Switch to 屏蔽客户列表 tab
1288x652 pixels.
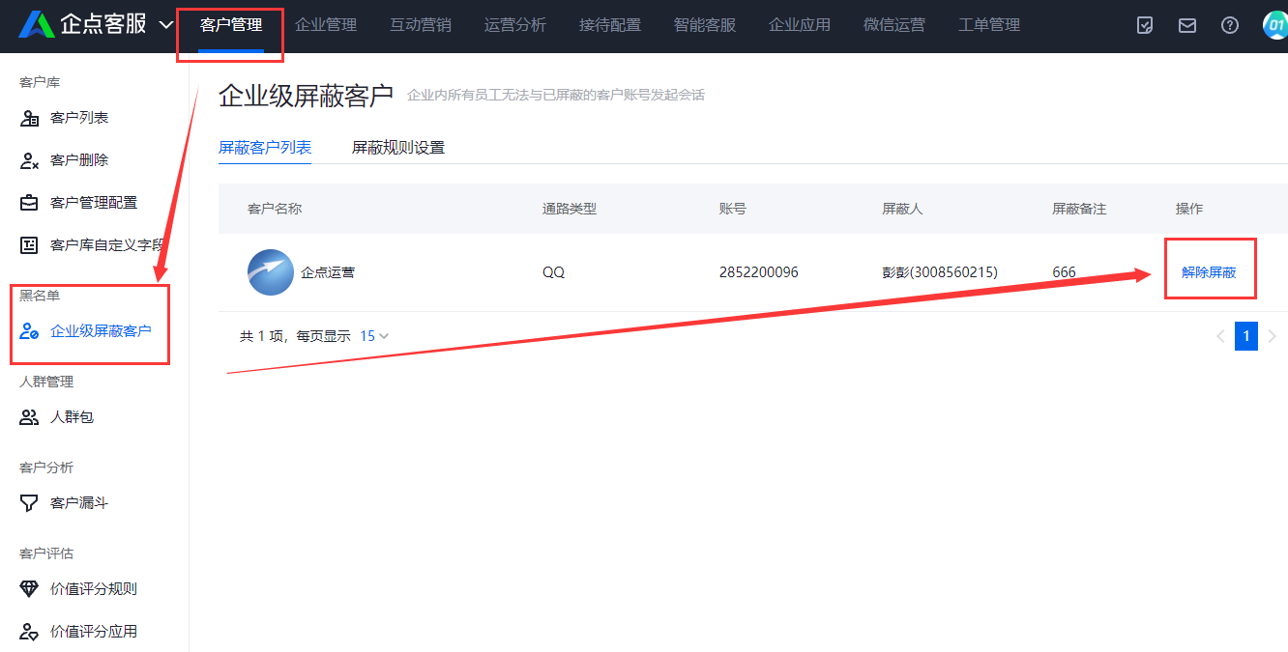(265, 148)
